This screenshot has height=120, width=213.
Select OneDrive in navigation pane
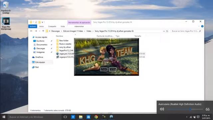pyautogui.click(x=38, y=57)
